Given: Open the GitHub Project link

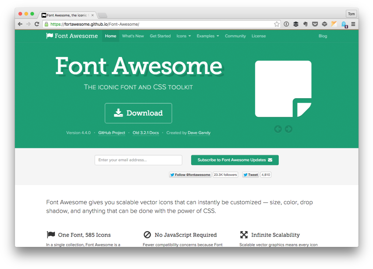Looking at the screenshot, I should click(112, 133).
